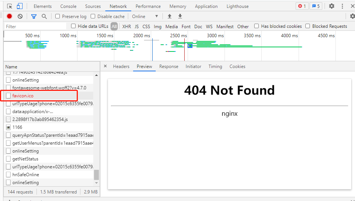Open DevTools settings gear
The width and height of the screenshot is (355, 201).
[332, 6]
